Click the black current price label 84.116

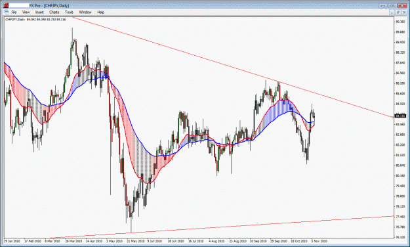(400, 116)
